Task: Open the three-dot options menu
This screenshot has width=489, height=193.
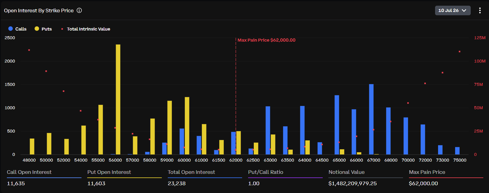Action: click(480, 10)
